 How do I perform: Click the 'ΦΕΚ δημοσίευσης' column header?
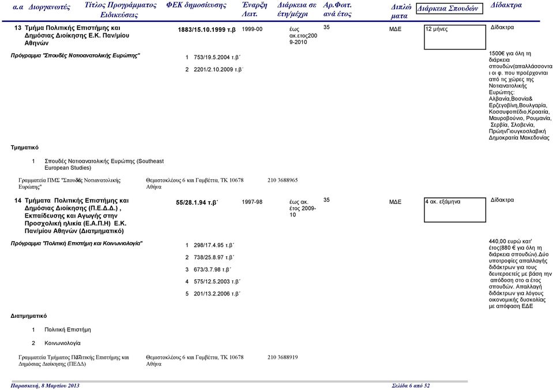[x=196, y=5]
